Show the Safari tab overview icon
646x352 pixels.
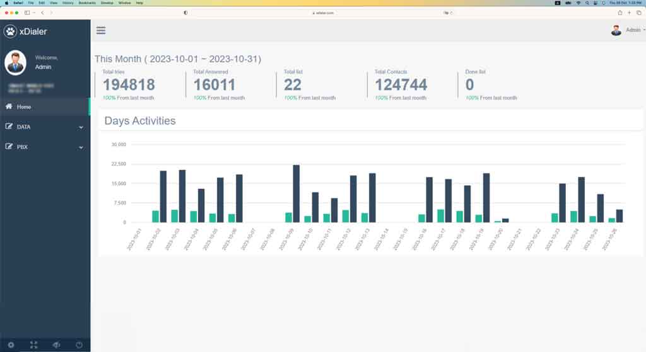point(638,13)
